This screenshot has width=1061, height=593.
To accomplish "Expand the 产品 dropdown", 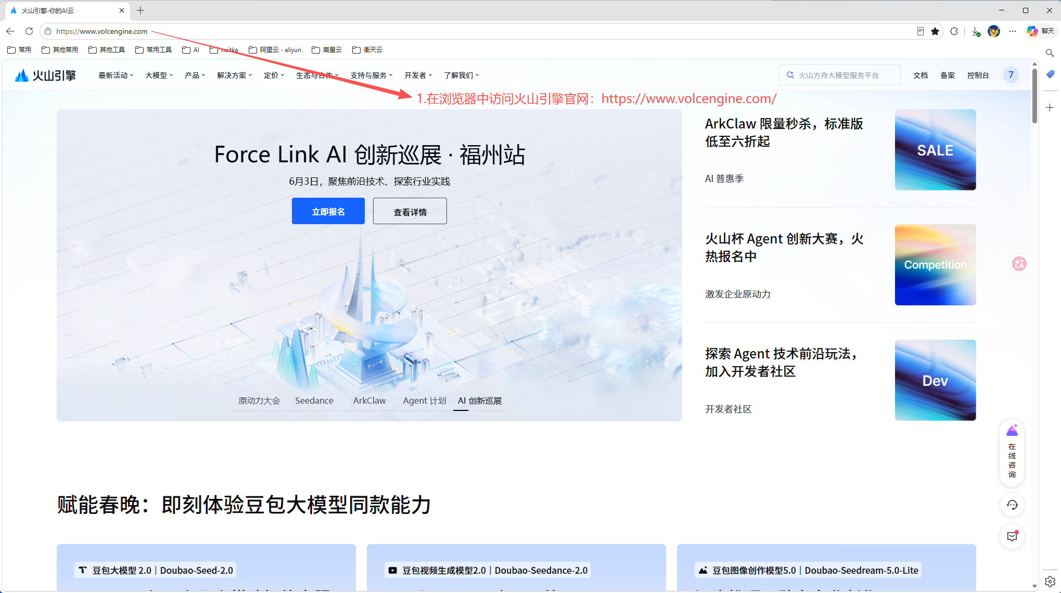I will 195,75.
